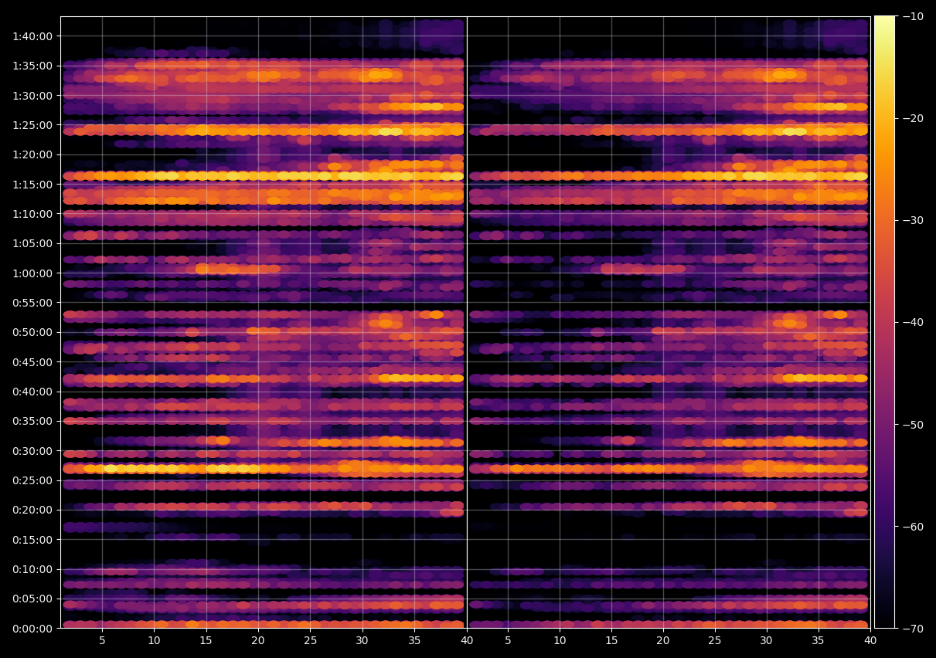Image resolution: width=936 pixels, height=658 pixels.
Task: Select the 1:10:00 y-axis tick label
Action: pos(32,214)
